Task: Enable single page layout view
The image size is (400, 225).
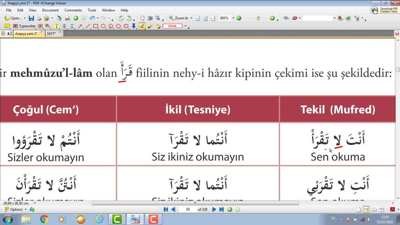Action: (359, 210)
